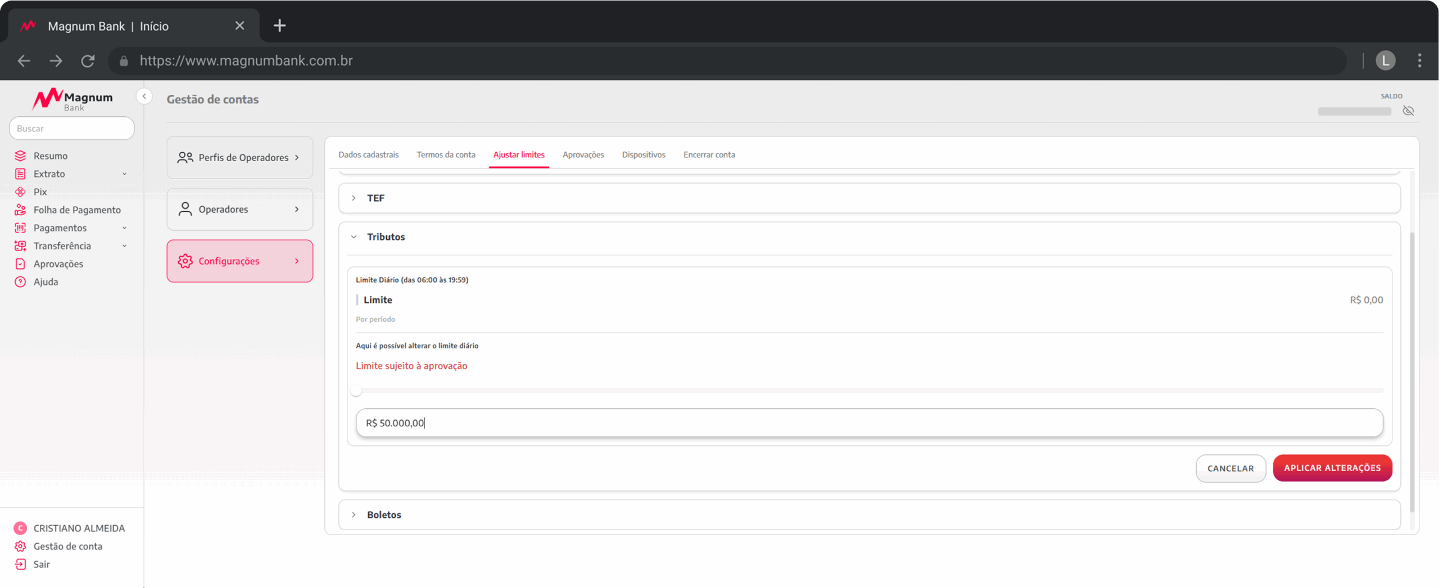Collapse the sidebar with arrow button

pyautogui.click(x=144, y=97)
